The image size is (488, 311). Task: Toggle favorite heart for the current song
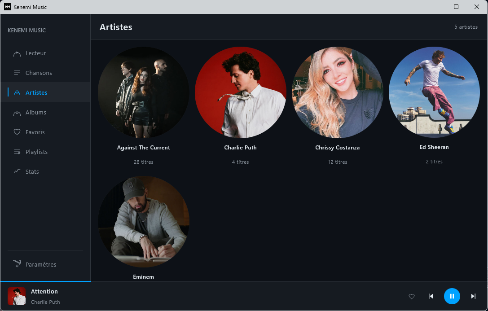411,296
